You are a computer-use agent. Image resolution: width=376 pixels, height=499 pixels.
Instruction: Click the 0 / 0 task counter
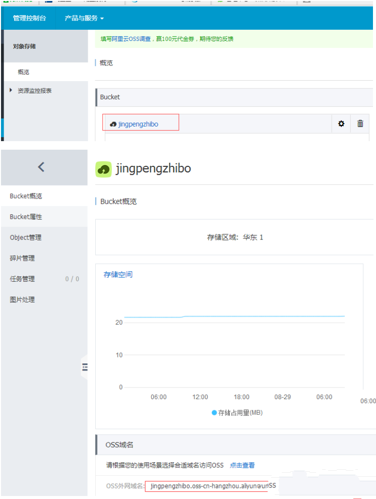tap(72, 279)
